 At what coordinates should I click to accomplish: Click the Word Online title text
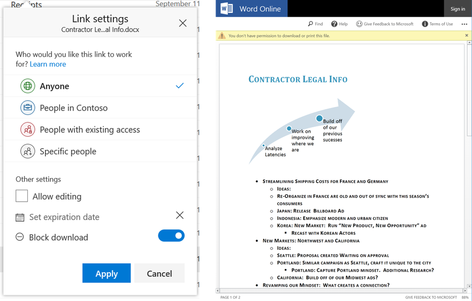pyautogui.click(x=260, y=9)
